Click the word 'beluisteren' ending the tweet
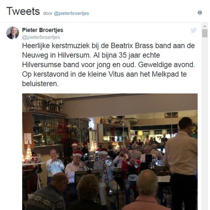 tap(40, 84)
